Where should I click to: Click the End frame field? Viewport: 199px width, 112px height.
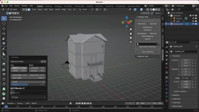coord(157,103)
